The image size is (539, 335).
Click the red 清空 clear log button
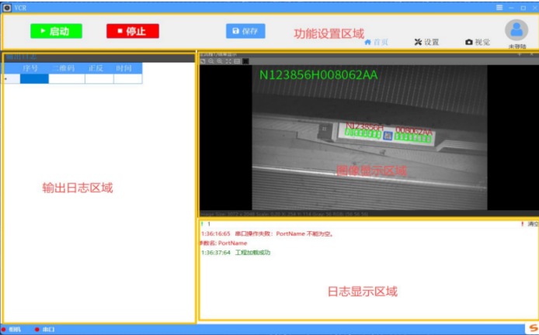coord(530,224)
